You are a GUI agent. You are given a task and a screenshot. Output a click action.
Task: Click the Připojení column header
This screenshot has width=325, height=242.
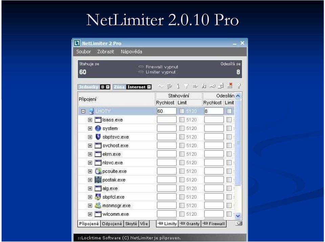[116, 99]
